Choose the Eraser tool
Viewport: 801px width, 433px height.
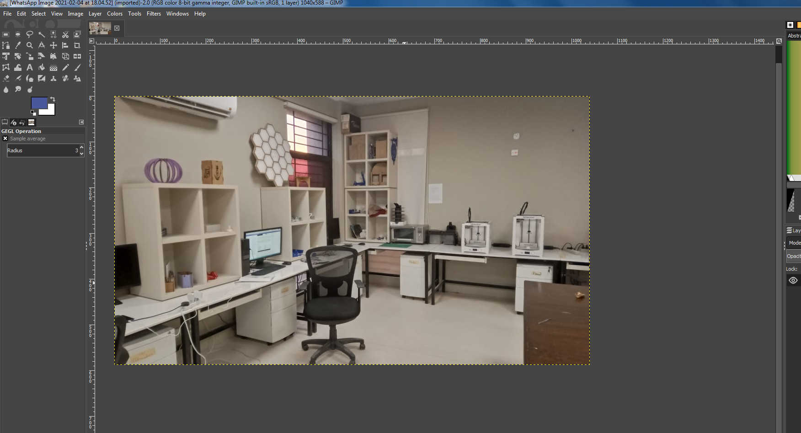6,78
